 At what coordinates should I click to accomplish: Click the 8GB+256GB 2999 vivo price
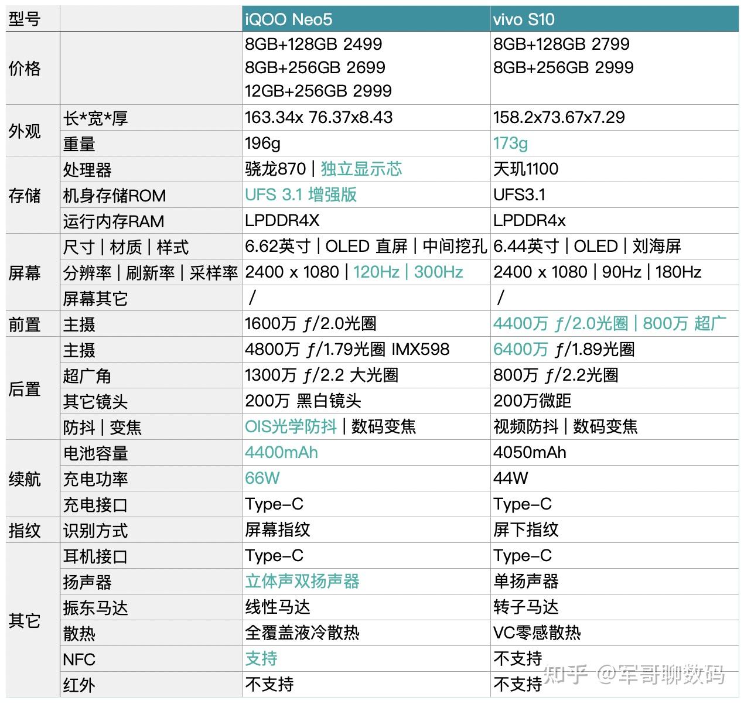coord(562,68)
